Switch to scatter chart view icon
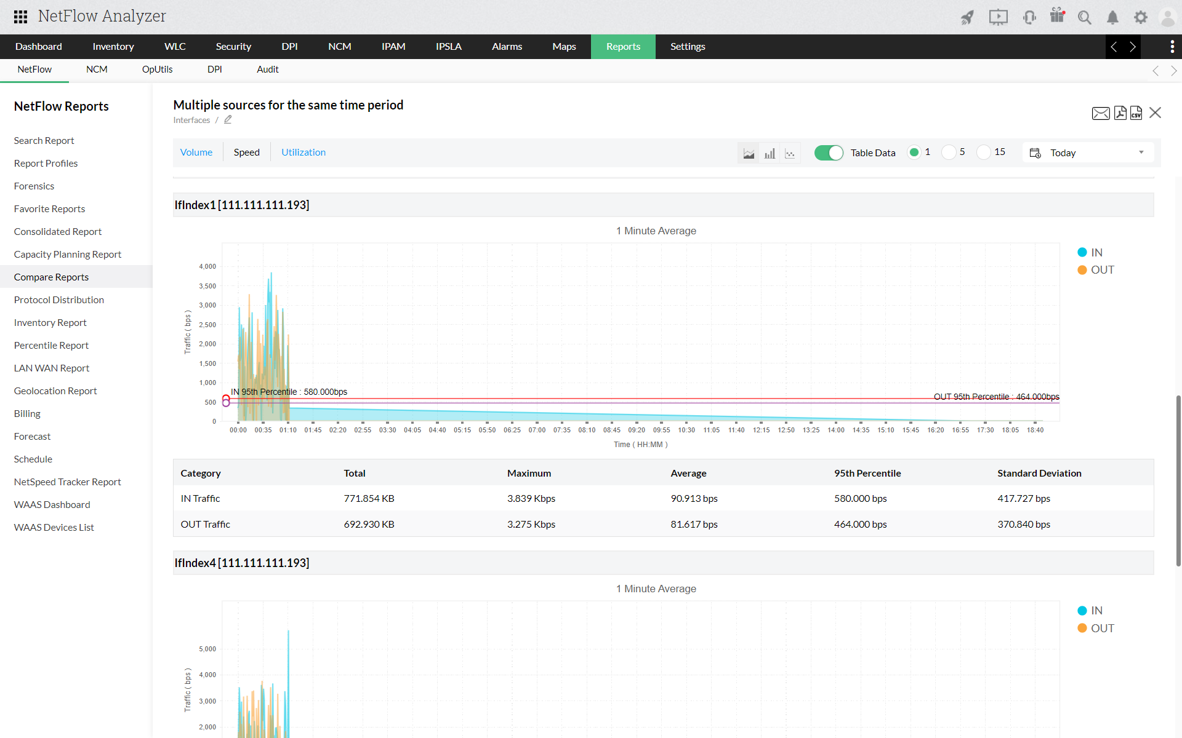This screenshot has height=738, width=1182. click(x=790, y=153)
